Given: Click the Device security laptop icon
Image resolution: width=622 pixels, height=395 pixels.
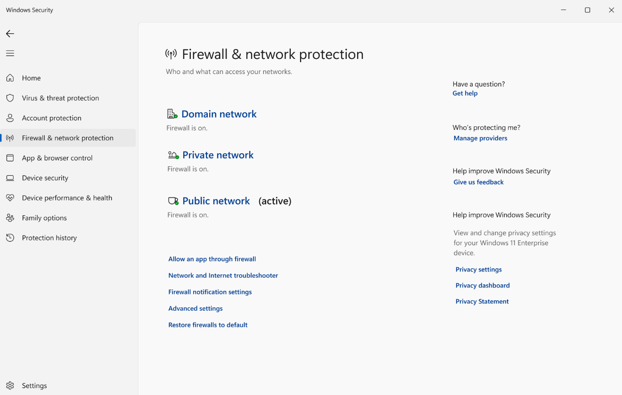Looking at the screenshot, I should [10, 178].
